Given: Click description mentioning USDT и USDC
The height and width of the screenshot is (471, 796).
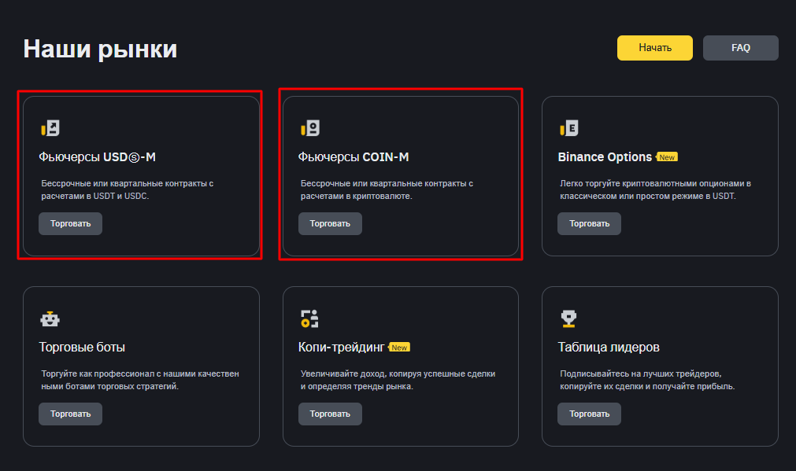Looking at the screenshot, I should pyautogui.click(x=128, y=190).
